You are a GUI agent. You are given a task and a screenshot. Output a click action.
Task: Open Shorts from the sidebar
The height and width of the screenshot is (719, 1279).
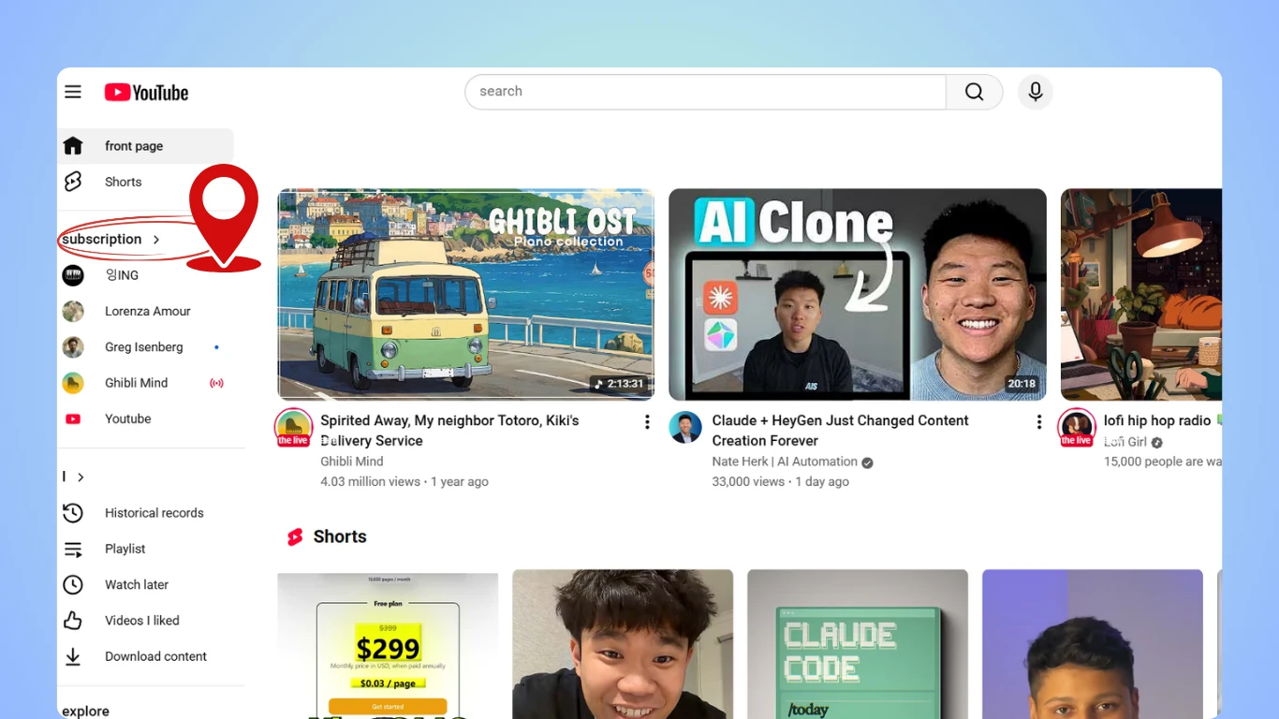(123, 182)
